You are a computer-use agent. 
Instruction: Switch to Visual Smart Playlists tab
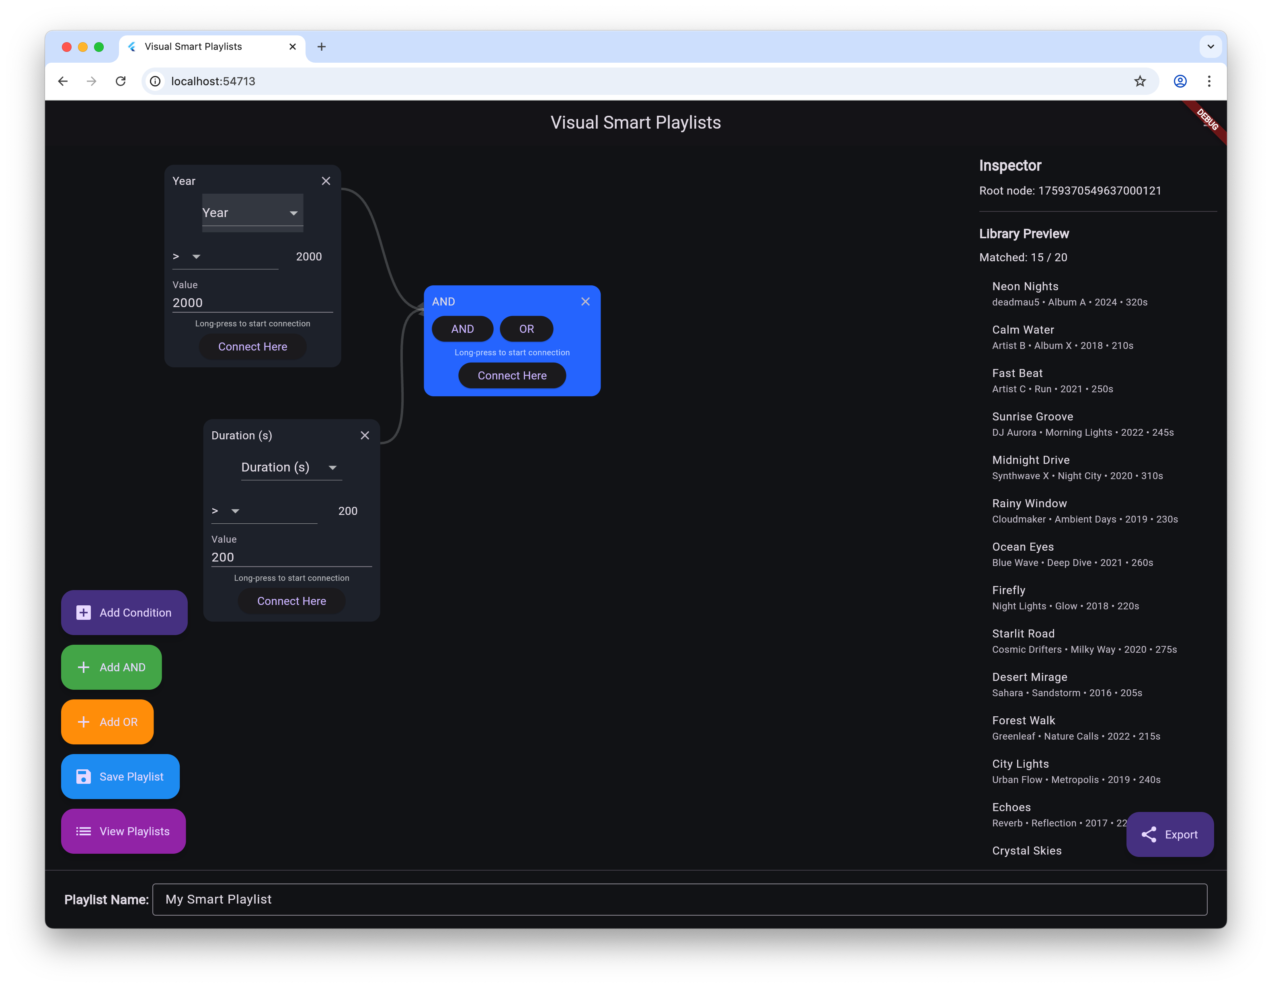pyautogui.click(x=193, y=47)
